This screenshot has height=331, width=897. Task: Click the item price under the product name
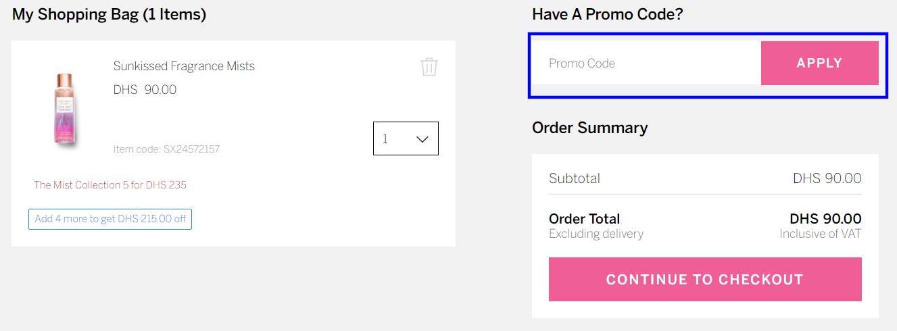point(145,90)
